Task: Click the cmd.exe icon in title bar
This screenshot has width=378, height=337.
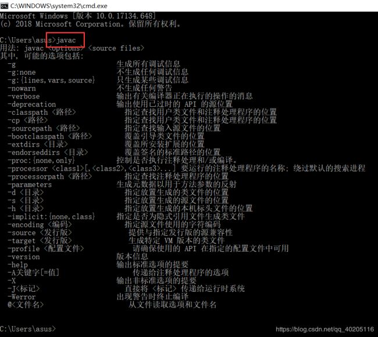Action: [x=4, y=6]
